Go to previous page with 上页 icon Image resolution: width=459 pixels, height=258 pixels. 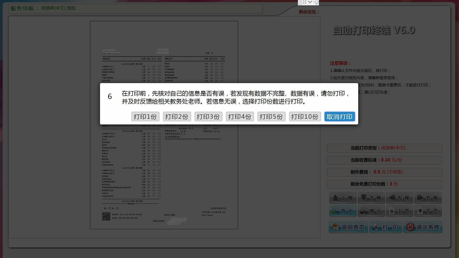click(x=392, y=211)
